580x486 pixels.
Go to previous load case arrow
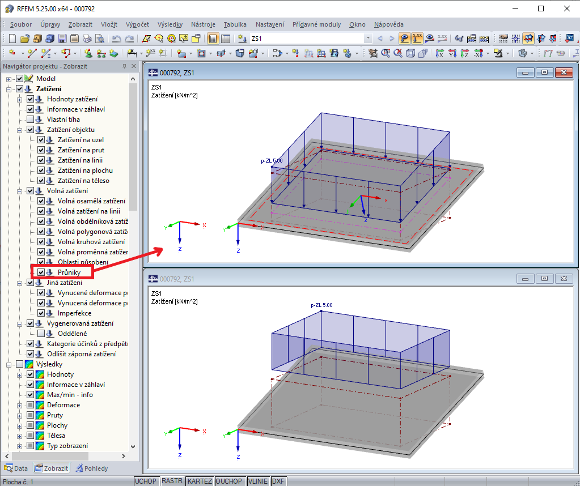380,39
